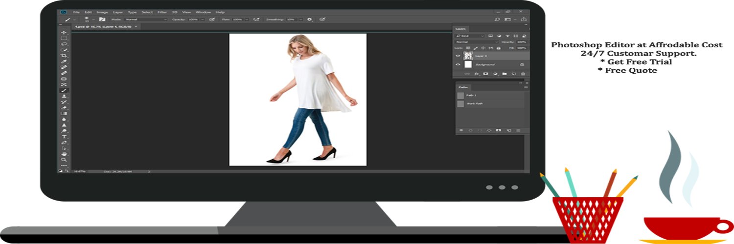The image size is (734, 244).
Task: Select the Hand tool
Action: click(x=64, y=154)
